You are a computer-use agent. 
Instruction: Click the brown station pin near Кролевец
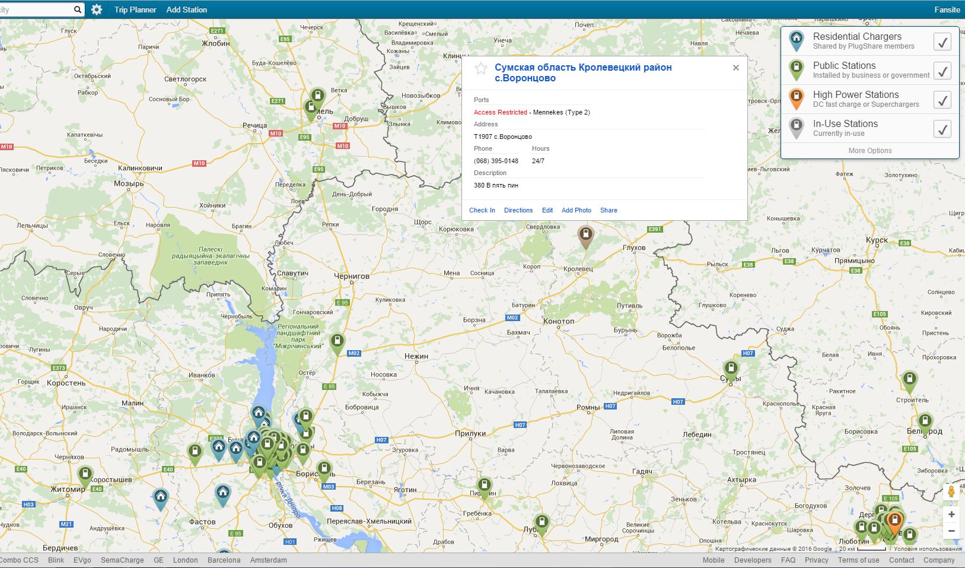click(585, 235)
